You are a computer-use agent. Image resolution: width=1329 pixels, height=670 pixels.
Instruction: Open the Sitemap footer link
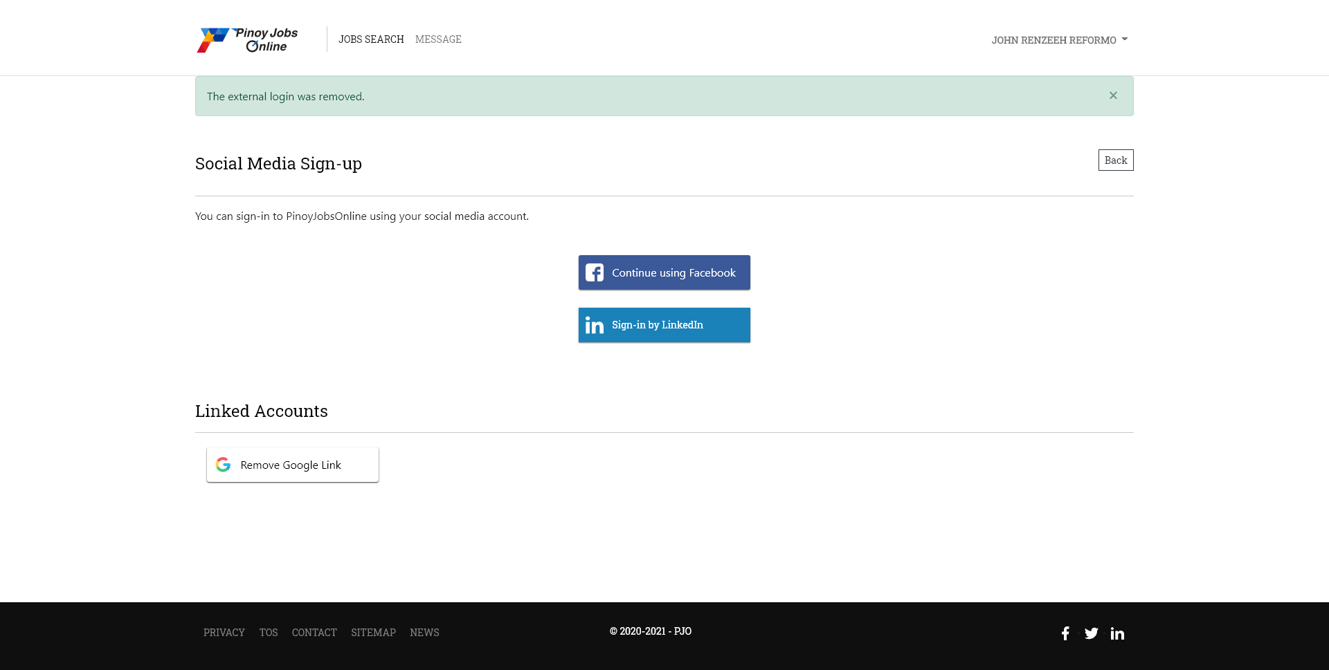pos(373,633)
